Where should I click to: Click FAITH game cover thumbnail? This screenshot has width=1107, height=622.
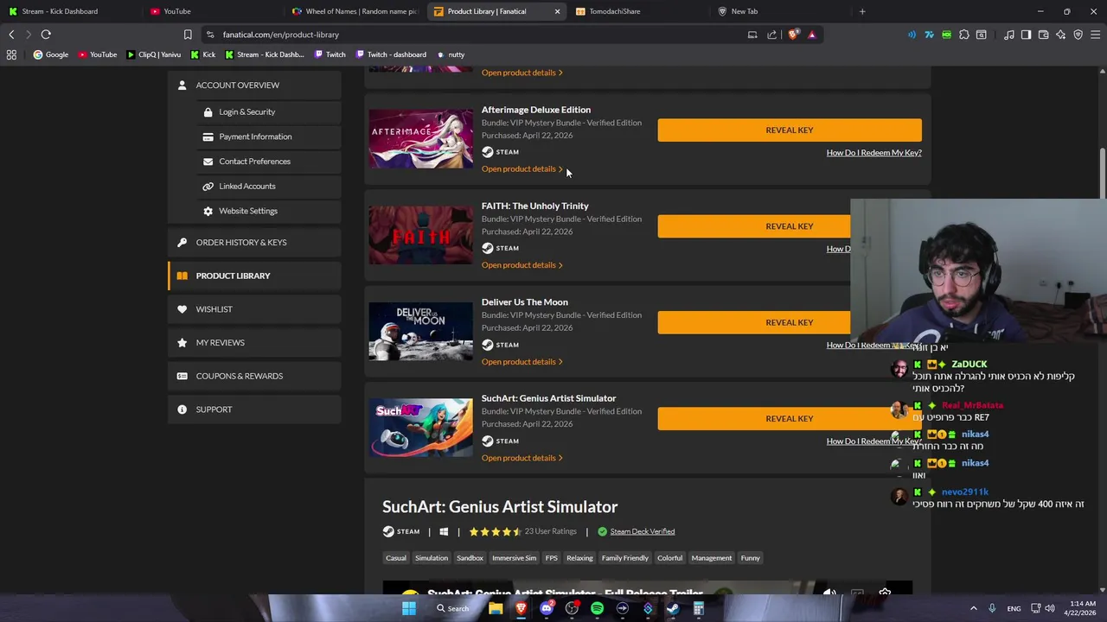coord(421,235)
